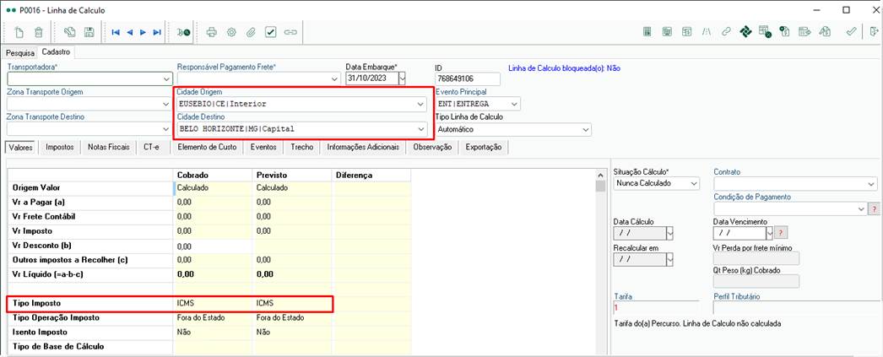883x357 pixels.
Task: Select the Valores tab
Action: tap(21, 147)
